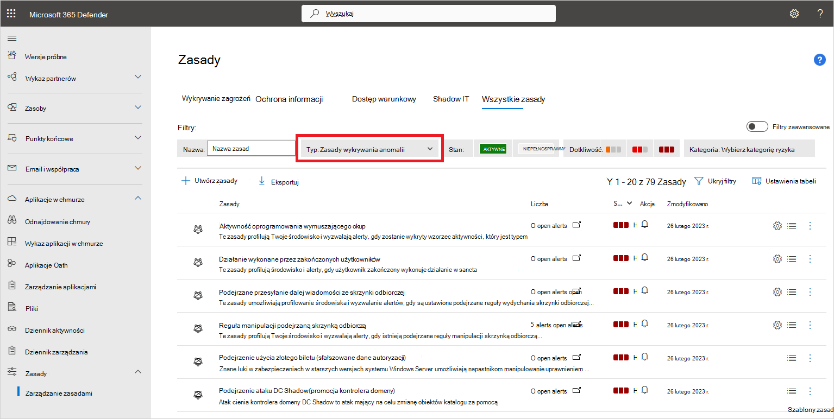Toggle NIEPEŁNOSPRAWNY status filter
This screenshot has height=419, width=834.
coord(536,149)
